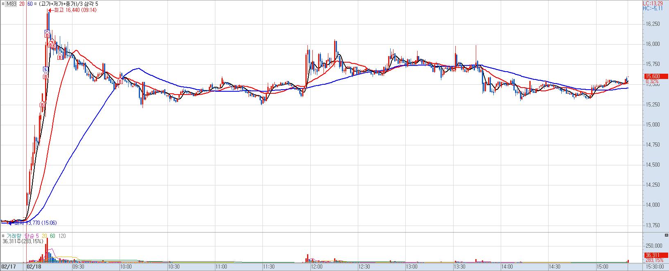Select the M83 chart label
This screenshot has width=669, height=271.
11,4
